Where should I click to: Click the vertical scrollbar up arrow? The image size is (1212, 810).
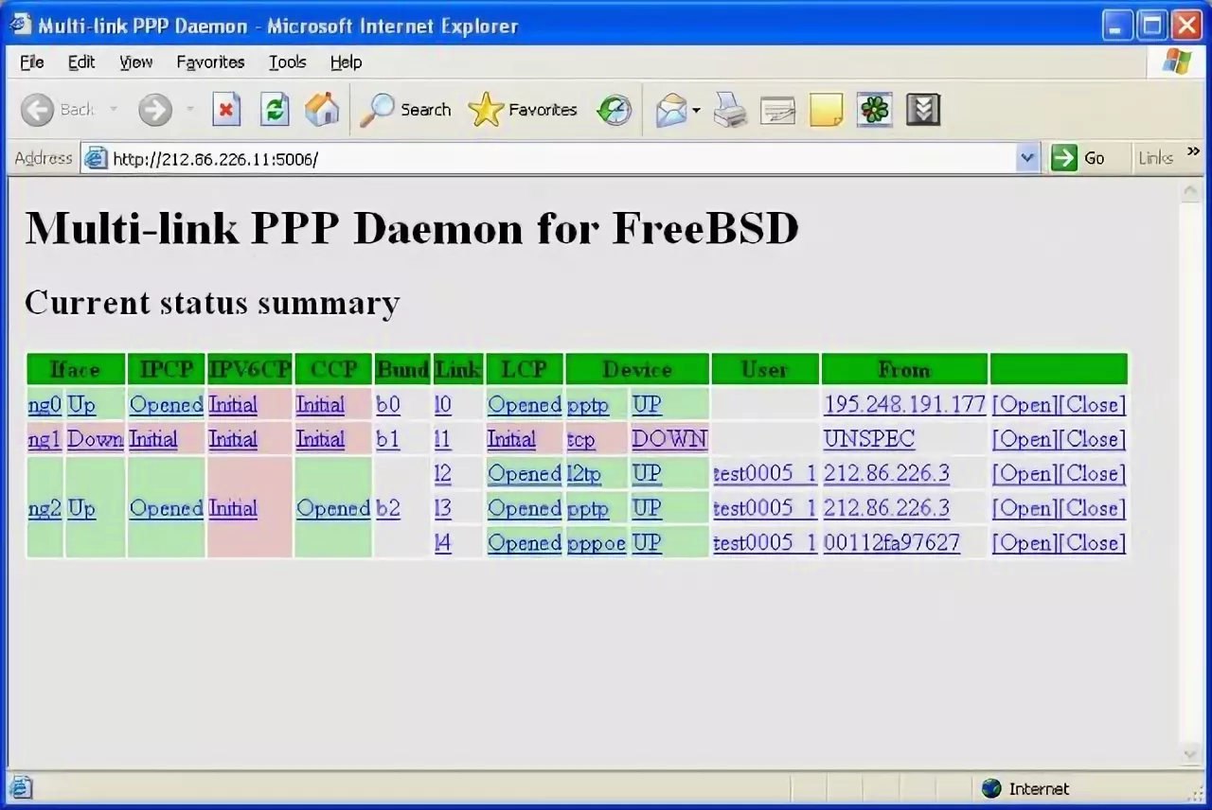(1190, 192)
